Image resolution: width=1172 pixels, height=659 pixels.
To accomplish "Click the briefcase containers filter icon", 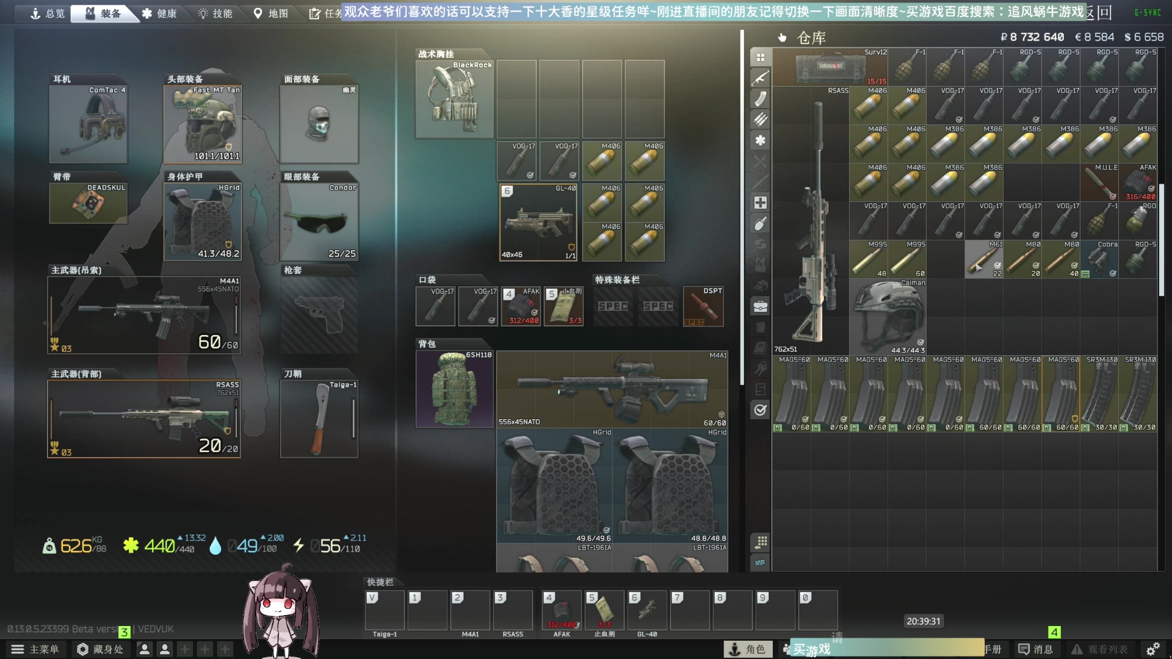I will [x=760, y=306].
